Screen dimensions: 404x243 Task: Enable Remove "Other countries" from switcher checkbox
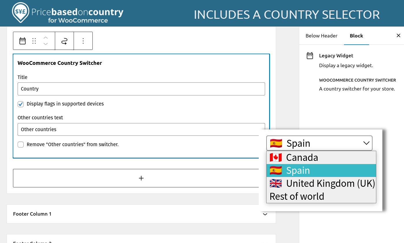point(21,145)
